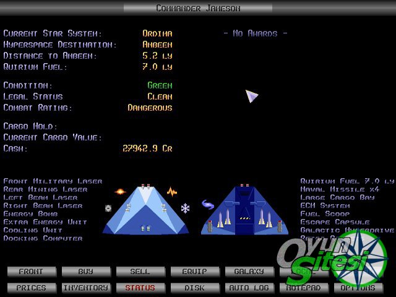Click the ECM System entry
The height and width of the screenshot is (297, 396).
[x=325, y=205]
